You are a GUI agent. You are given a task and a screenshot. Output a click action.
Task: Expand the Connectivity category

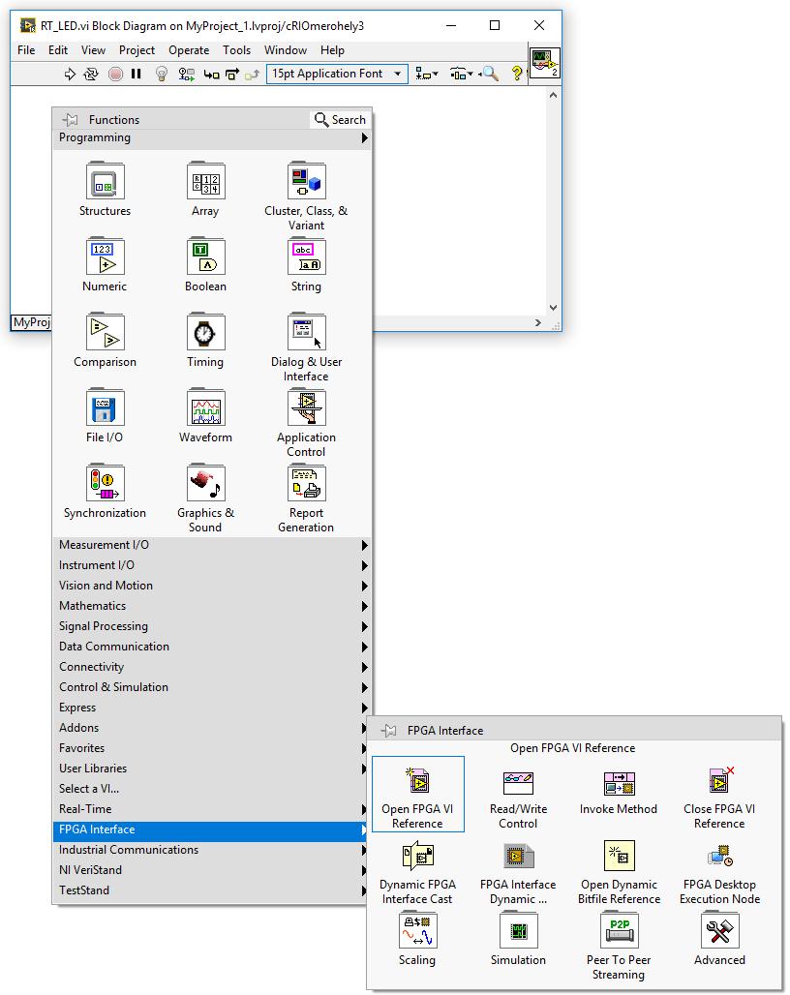(213, 667)
